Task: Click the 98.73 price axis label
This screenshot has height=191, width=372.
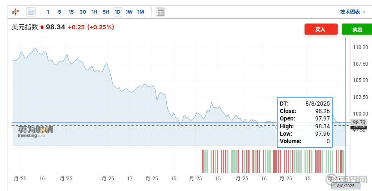Action: click(x=358, y=123)
